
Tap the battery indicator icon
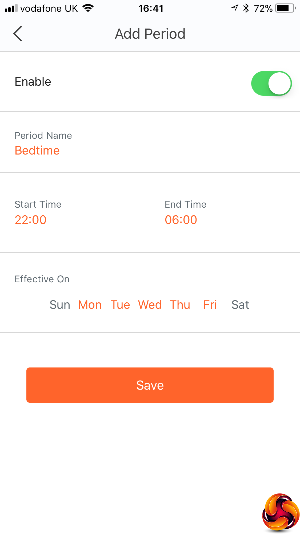(x=285, y=8)
